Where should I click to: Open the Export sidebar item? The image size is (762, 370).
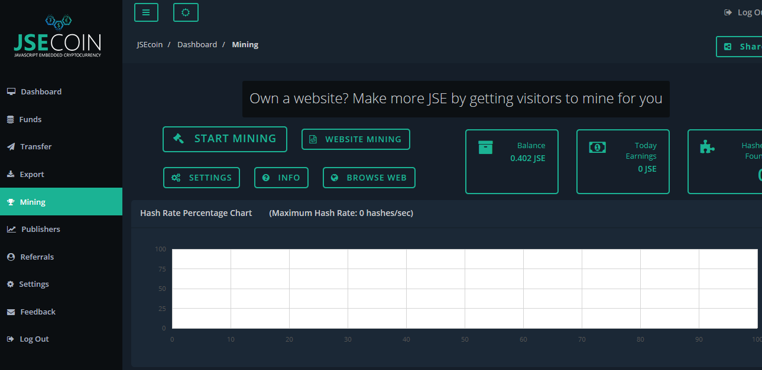61,174
